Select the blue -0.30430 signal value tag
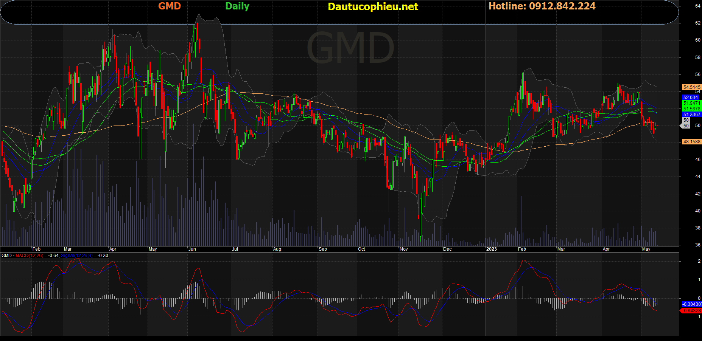Image resolution: width=702 pixels, height=341 pixels. [x=692, y=304]
